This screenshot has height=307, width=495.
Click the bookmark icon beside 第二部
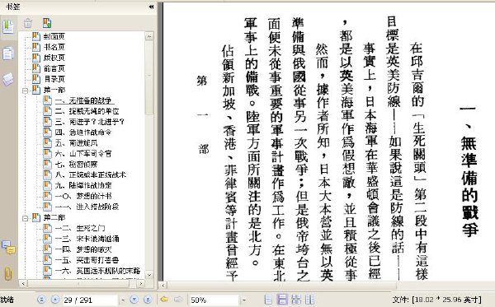pos(36,217)
